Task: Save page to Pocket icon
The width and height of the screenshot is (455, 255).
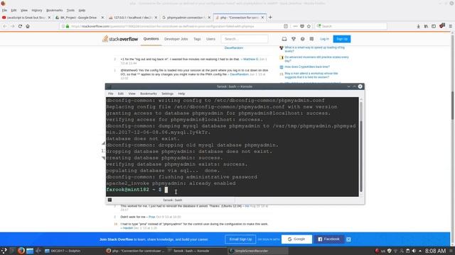Action: [302, 26]
